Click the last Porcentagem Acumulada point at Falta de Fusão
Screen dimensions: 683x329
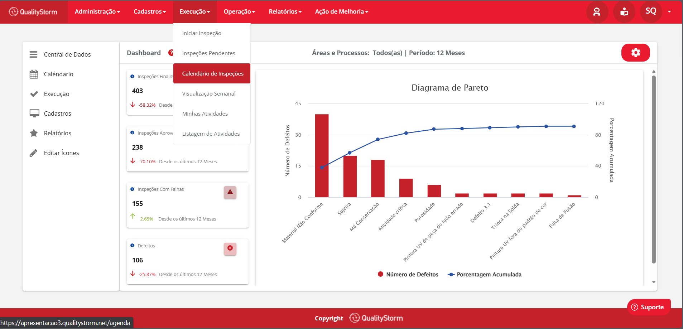[574, 126]
